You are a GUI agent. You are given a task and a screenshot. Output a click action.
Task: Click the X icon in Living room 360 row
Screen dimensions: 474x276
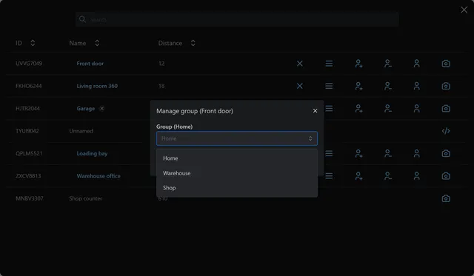click(299, 86)
